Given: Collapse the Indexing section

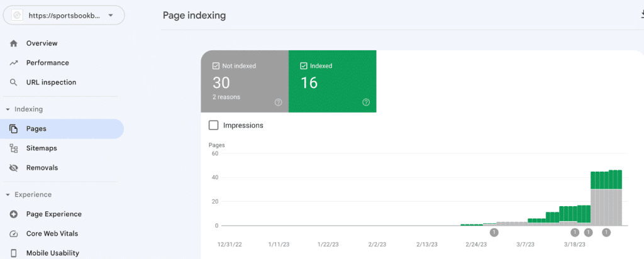Looking at the screenshot, I should (8, 109).
